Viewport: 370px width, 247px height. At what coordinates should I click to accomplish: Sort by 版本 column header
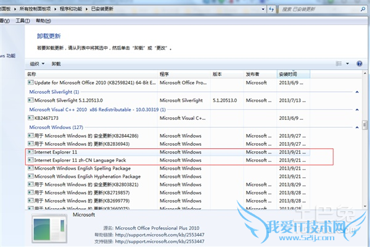[227, 74]
